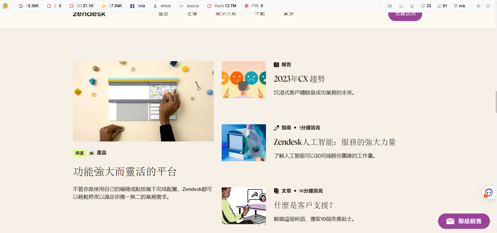
Task: Open the Zendesk AI guide thumbnail
Action: tap(244, 143)
